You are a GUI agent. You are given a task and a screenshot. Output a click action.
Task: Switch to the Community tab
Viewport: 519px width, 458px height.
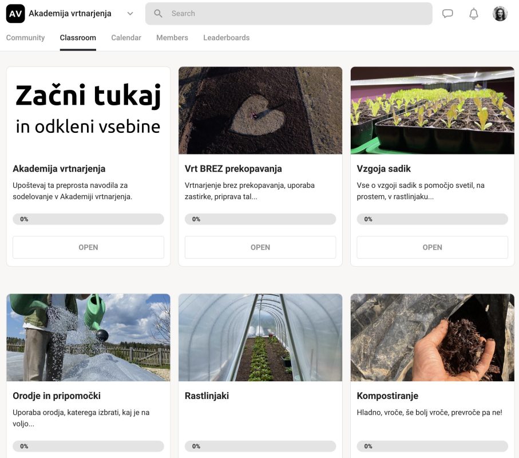(26, 38)
